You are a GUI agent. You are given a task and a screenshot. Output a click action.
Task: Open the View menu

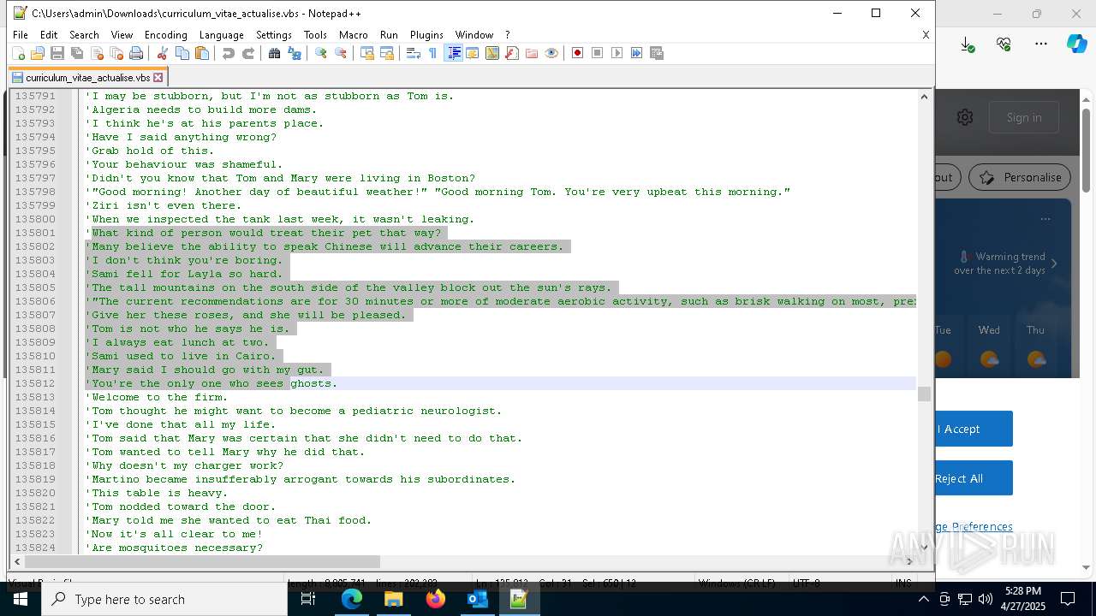pos(122,35)
